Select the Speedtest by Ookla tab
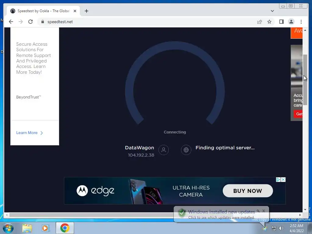The width and height of the screenshot is (312, 234). [43, 11]
